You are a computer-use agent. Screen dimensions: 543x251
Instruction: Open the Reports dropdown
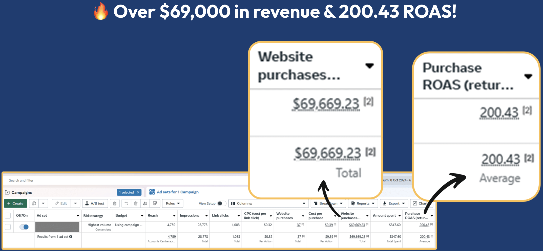tap(363, 204)
